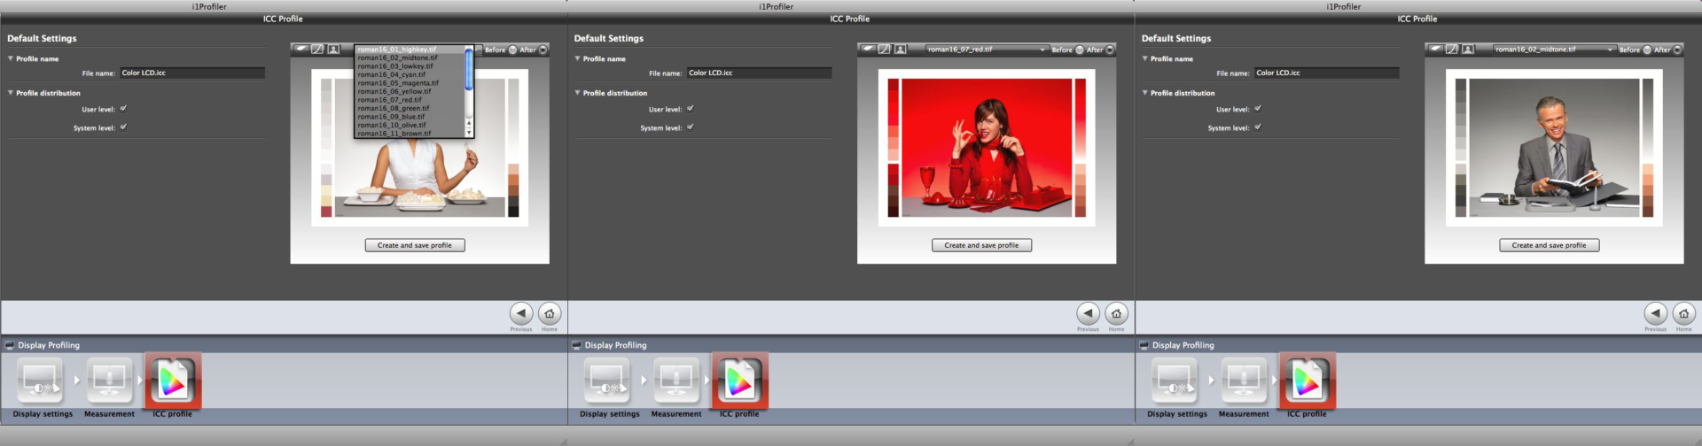The height and width of the screenshot is (446, 1702).
Task: Toggle System level checkbox in middle window
Action: pyautogui.click(x=691, y=127)
